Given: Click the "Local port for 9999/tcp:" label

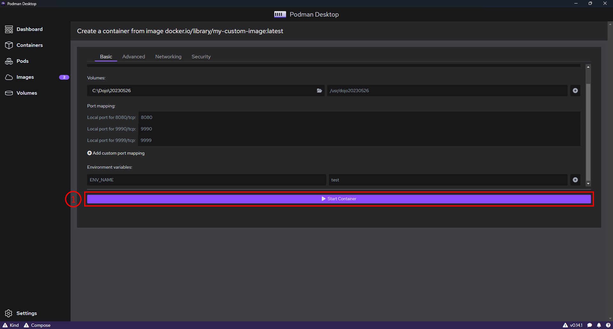Looking at the screenshot, I should [111, 140].
